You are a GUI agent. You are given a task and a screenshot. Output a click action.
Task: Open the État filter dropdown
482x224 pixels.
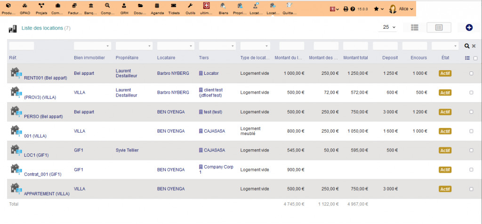pyautogui.click(x=445, y=46)
